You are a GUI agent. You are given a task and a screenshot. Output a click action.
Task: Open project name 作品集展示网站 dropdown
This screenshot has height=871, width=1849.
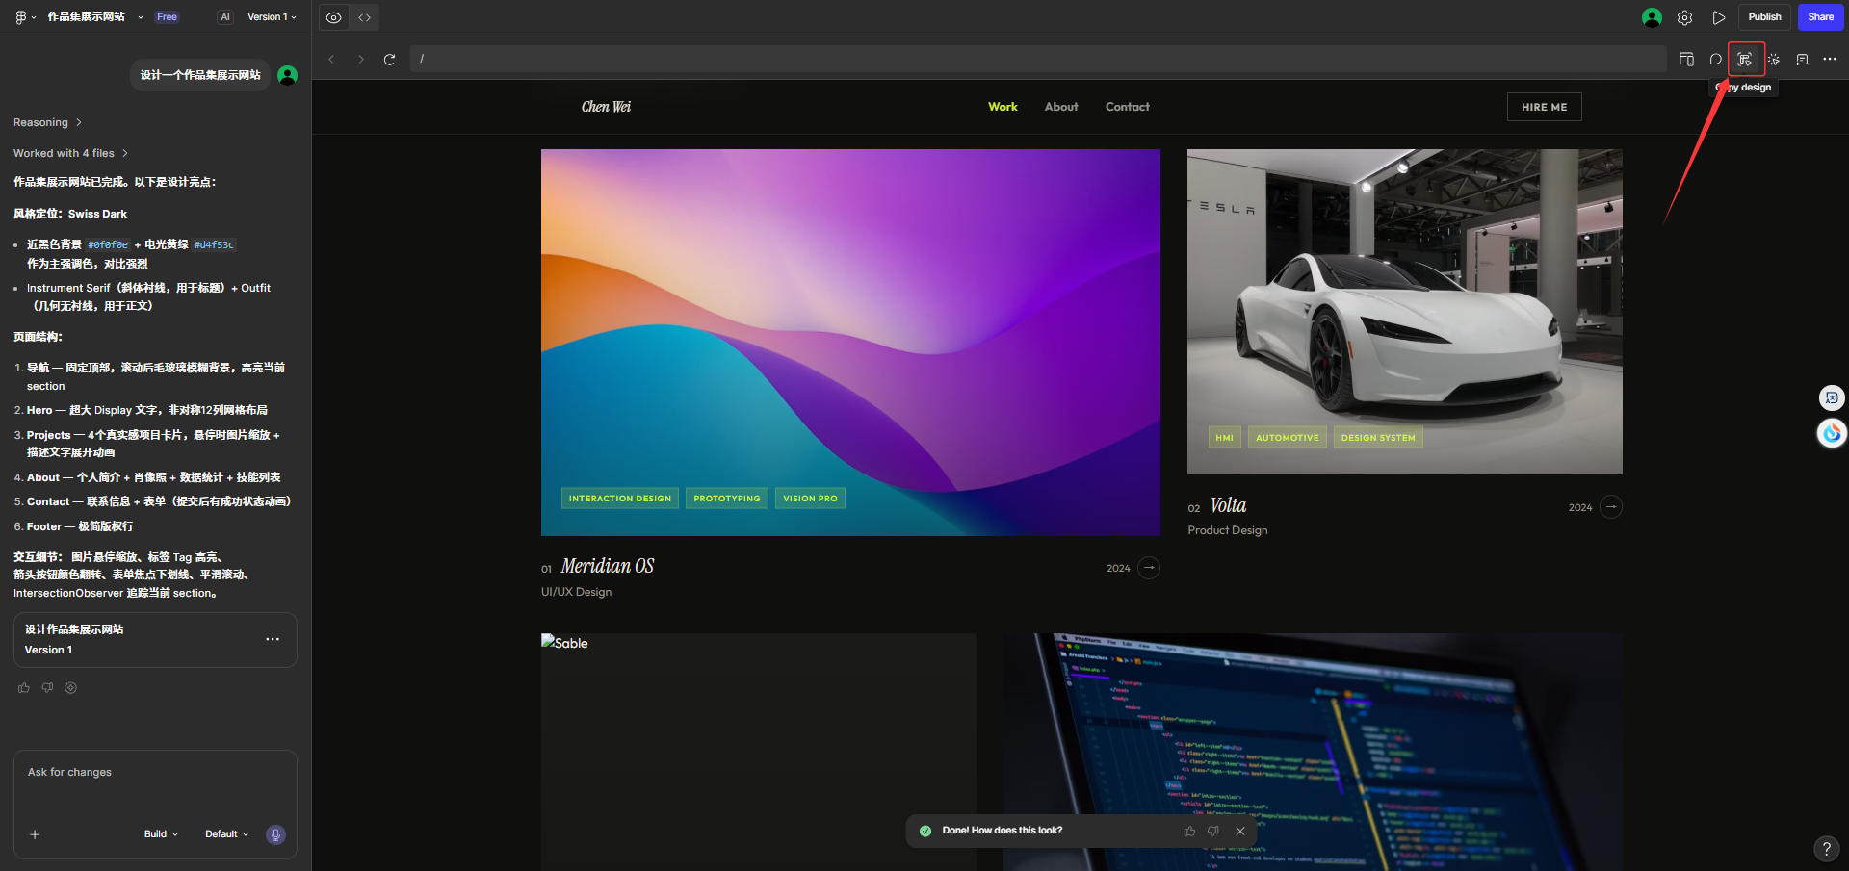tap(94, 17)
